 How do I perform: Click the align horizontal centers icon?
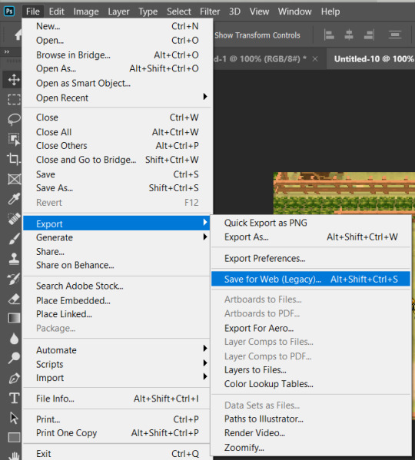pyautogui.click(x=349, y=35)
